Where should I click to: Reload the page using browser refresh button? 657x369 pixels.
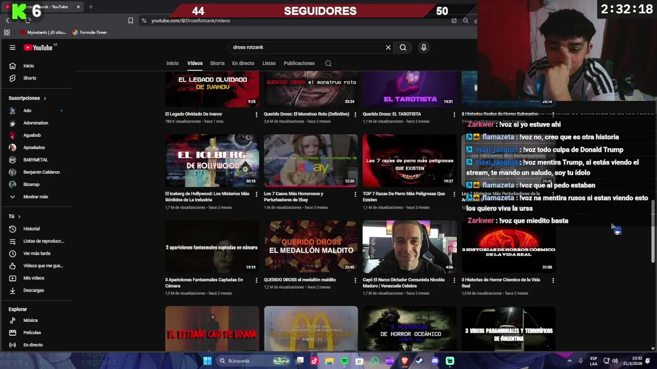point(28,20)
